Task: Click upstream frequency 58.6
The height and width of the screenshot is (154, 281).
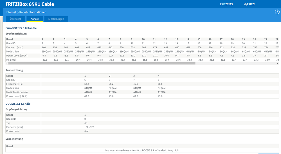Action: click(160, 84)
